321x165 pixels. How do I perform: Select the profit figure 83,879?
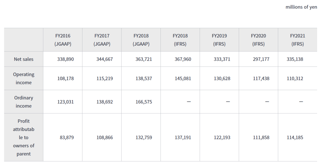click(67, 137)
